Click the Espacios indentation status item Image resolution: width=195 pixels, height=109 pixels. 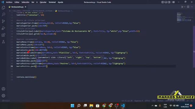point(139,101)
